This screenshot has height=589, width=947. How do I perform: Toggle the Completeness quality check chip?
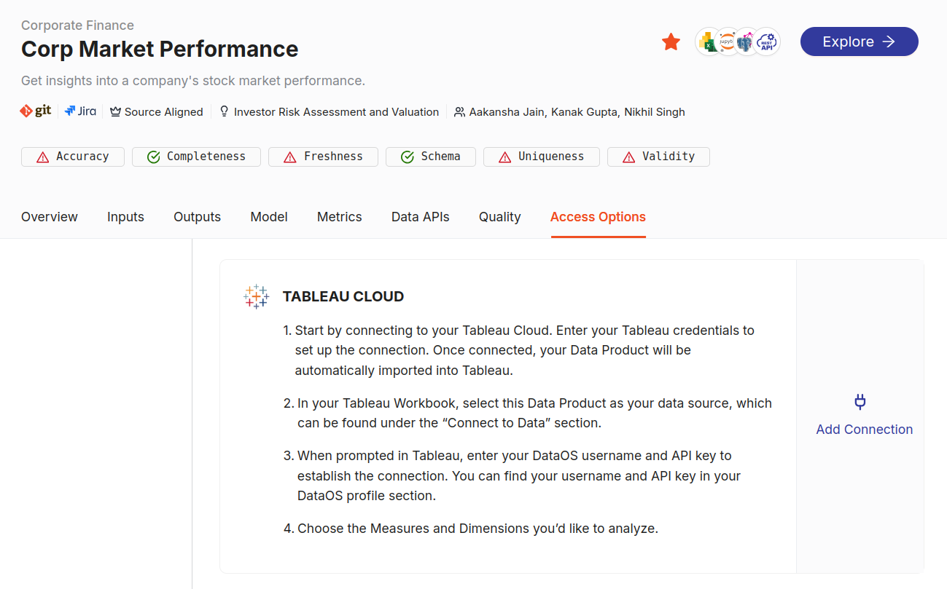(195, 156)
